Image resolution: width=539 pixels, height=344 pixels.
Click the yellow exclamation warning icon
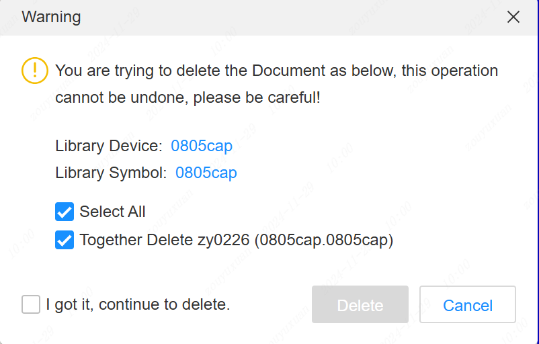[x=34, y=71]
